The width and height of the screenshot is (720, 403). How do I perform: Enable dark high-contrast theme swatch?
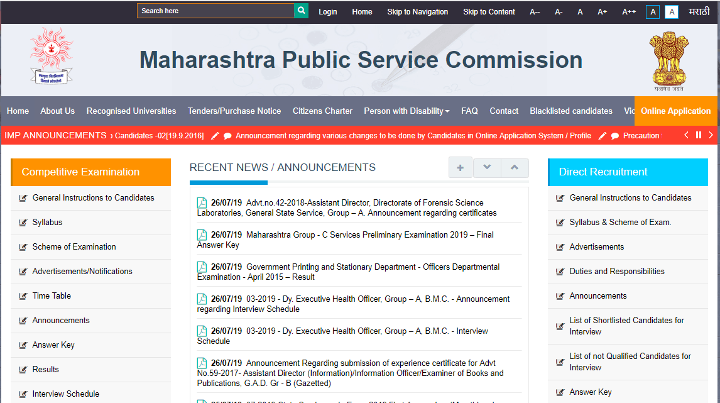click(x=653, y=12)
